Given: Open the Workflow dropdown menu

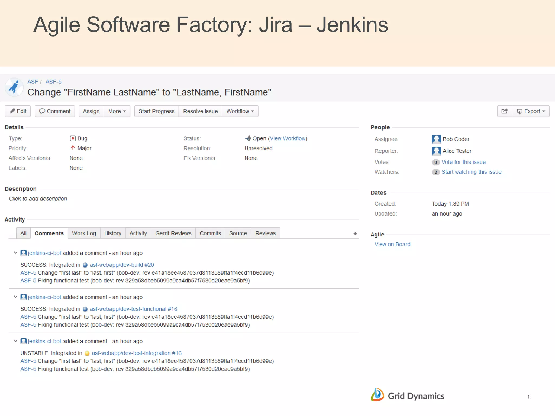Looking at the screenshot, I should coord(240,111).
